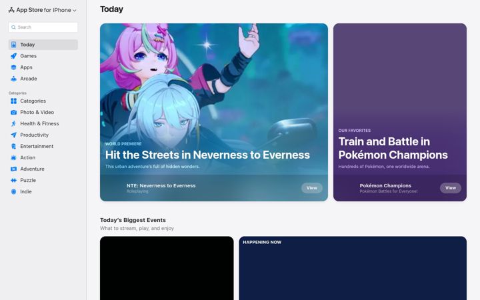Click the Pokémon Champions app name text
This screenshot has width=480, height=300.
tap(385, 185)
